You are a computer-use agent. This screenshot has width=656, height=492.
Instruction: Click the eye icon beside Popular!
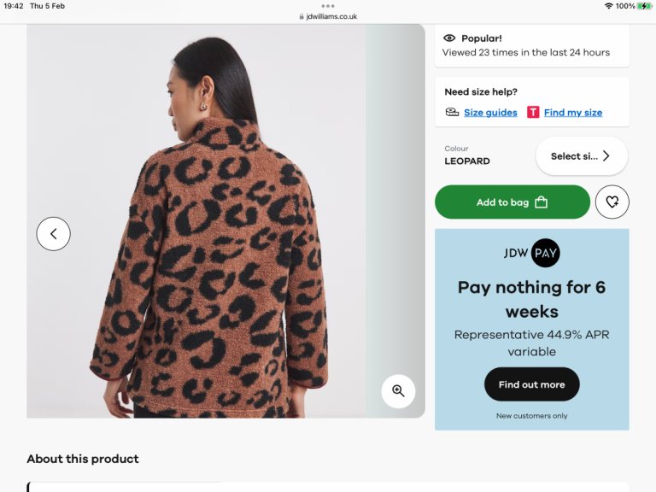point(450,38)
